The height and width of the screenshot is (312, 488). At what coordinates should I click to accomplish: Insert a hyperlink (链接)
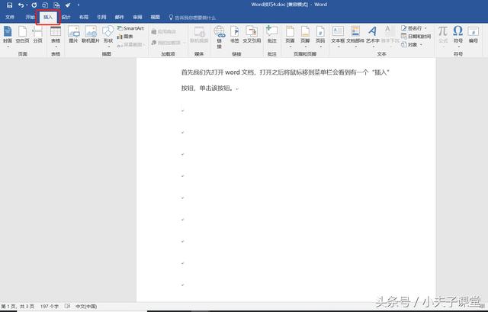click(x=220, y=37)
